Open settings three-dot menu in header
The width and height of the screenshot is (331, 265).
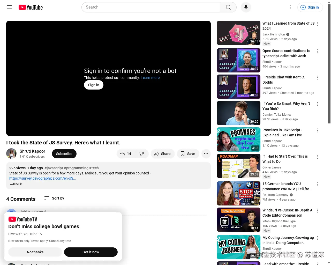290,7
